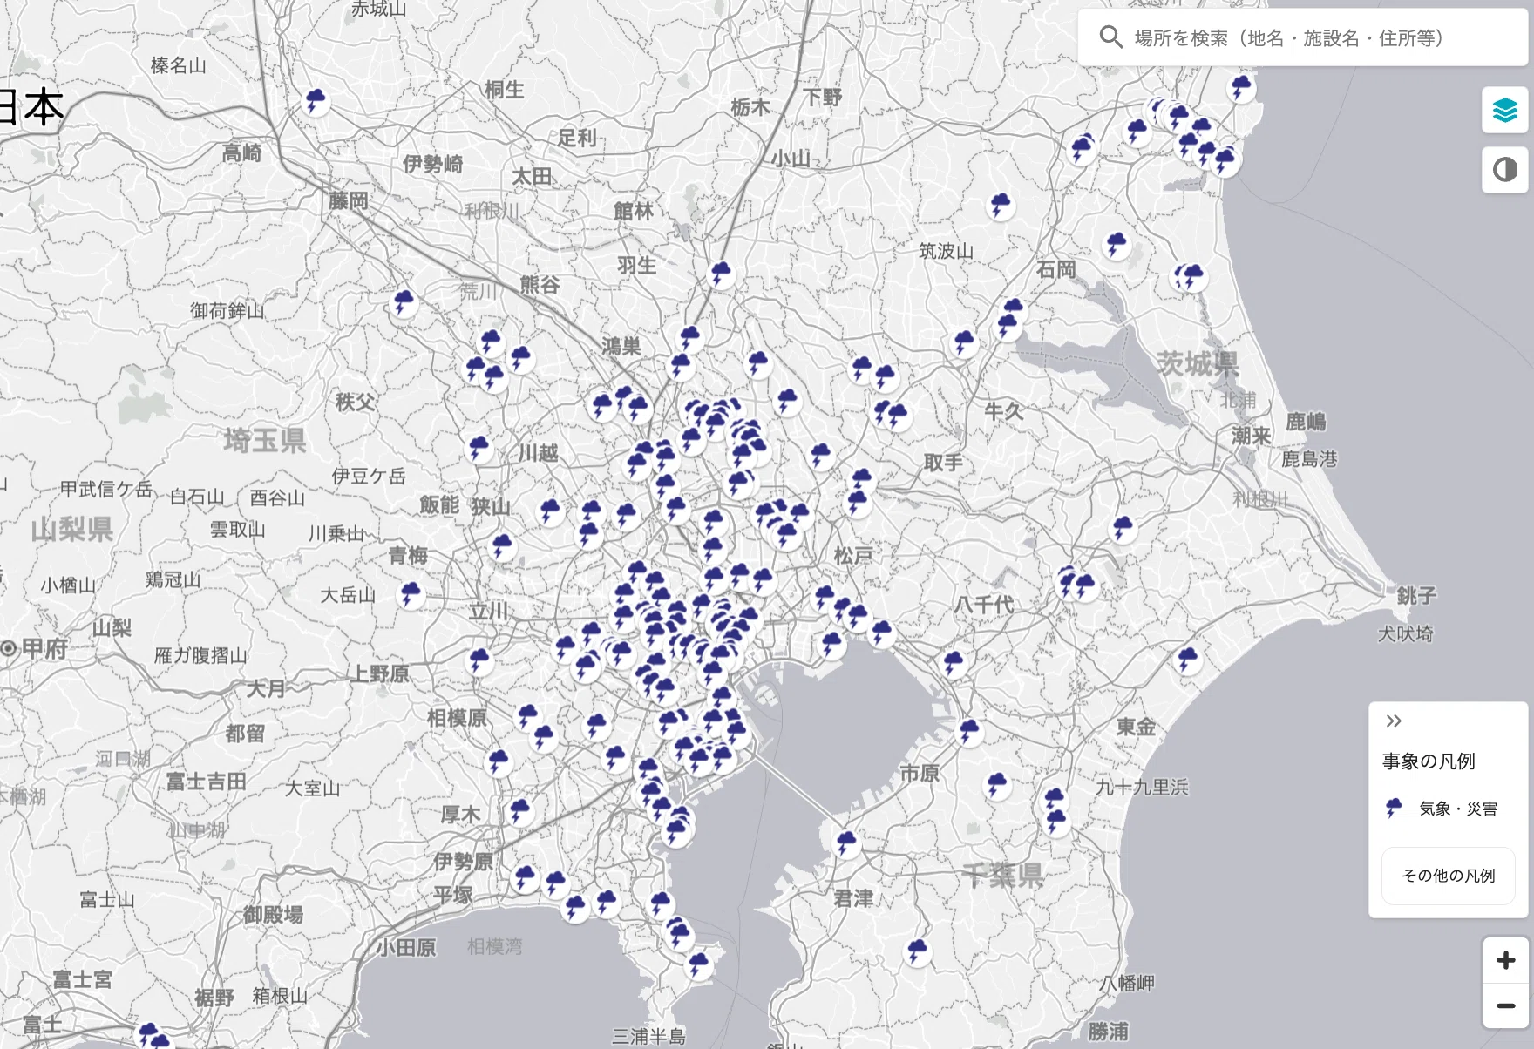Click the storm marker south of 利根川 near 銚子
Viewport: 1534px width, 1049px height.
(x=1123, y=528)
